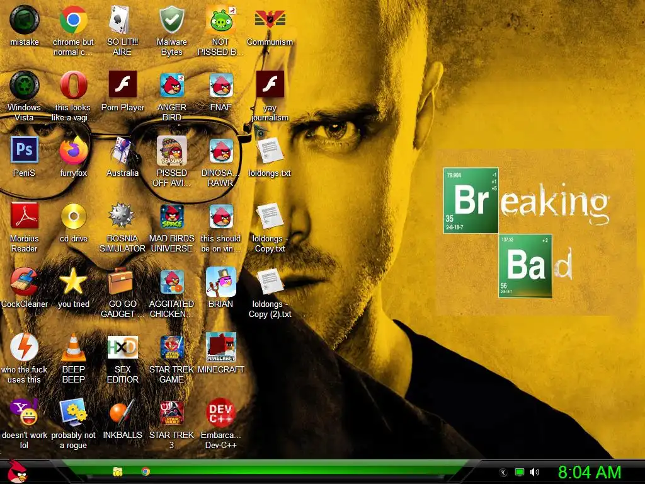Open the 'Australia' spider solitaire icon

[122, 151]
